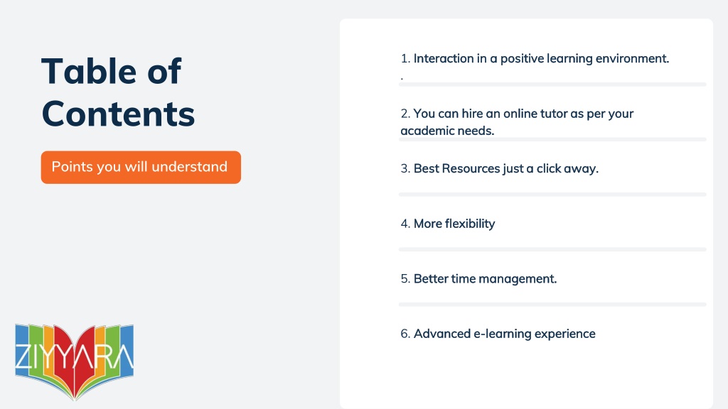Select the 'Table of' heading line
728x409 pixels.
tap(111, 71)
